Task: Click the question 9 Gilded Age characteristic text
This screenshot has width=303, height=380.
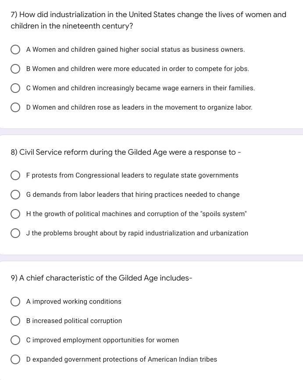Action: (101, 278)
